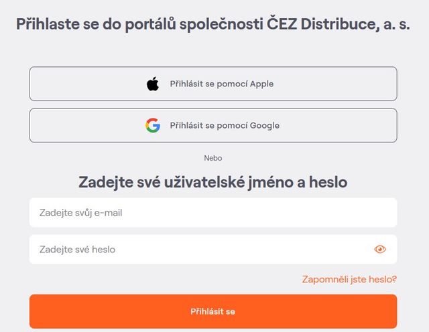Click the ČEZ Distribuce portal login title
Screen dimensions: 429x332
(x=213, y=24)
